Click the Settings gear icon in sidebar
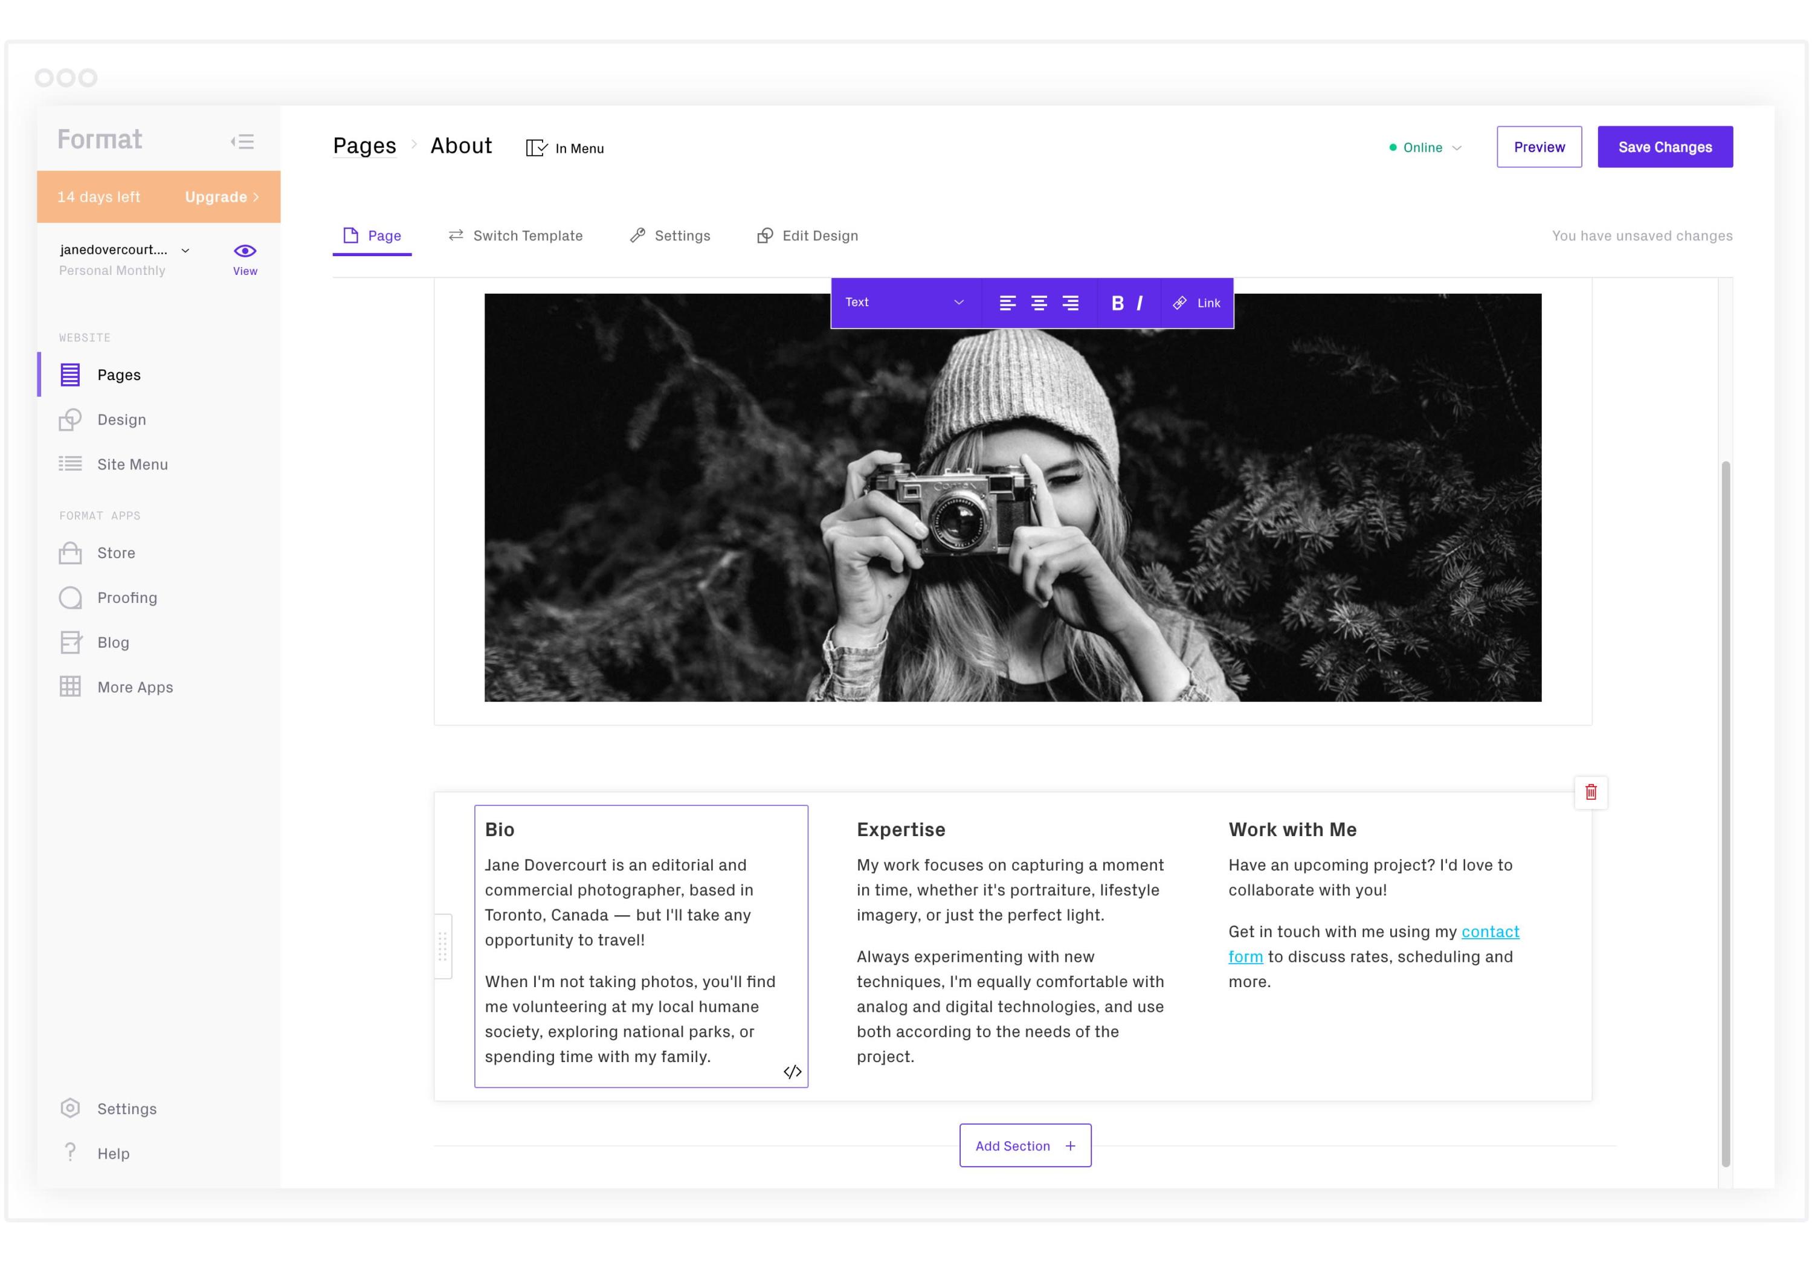 [x=70, y=1107]
